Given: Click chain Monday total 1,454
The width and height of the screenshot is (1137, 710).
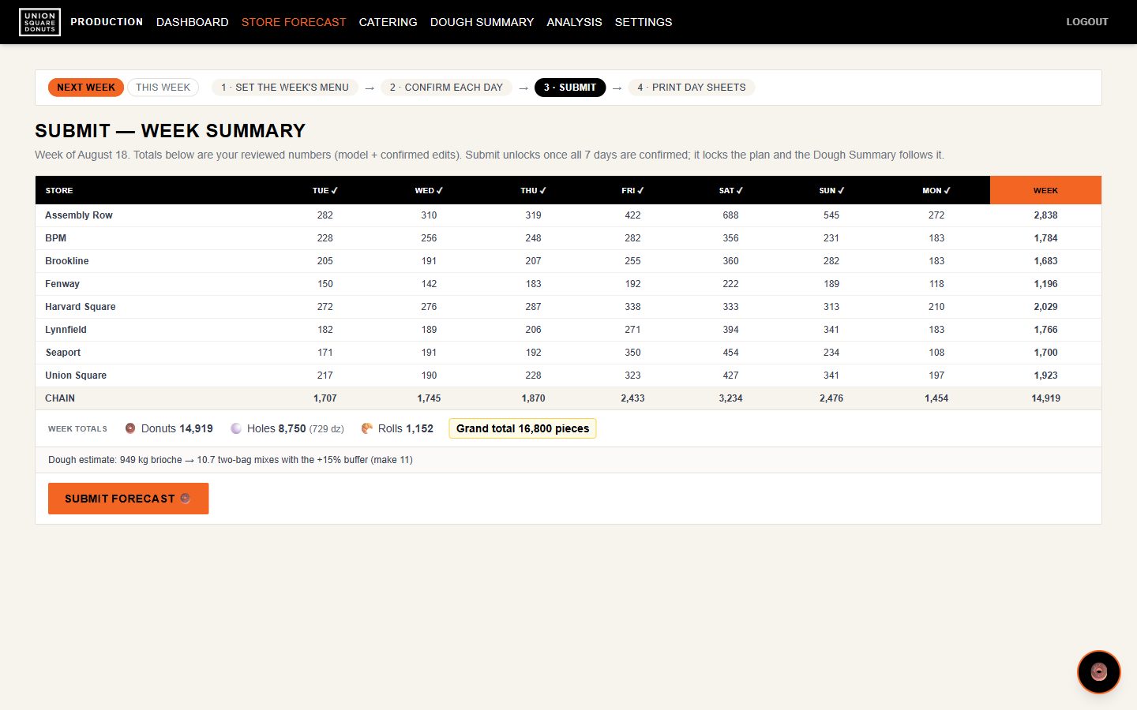Looking at the screenshot, I should [x=936, y=398].
